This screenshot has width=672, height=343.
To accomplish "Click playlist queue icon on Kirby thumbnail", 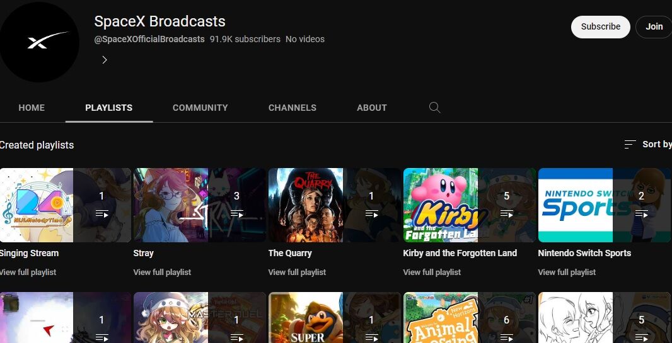I will [507, 213].
